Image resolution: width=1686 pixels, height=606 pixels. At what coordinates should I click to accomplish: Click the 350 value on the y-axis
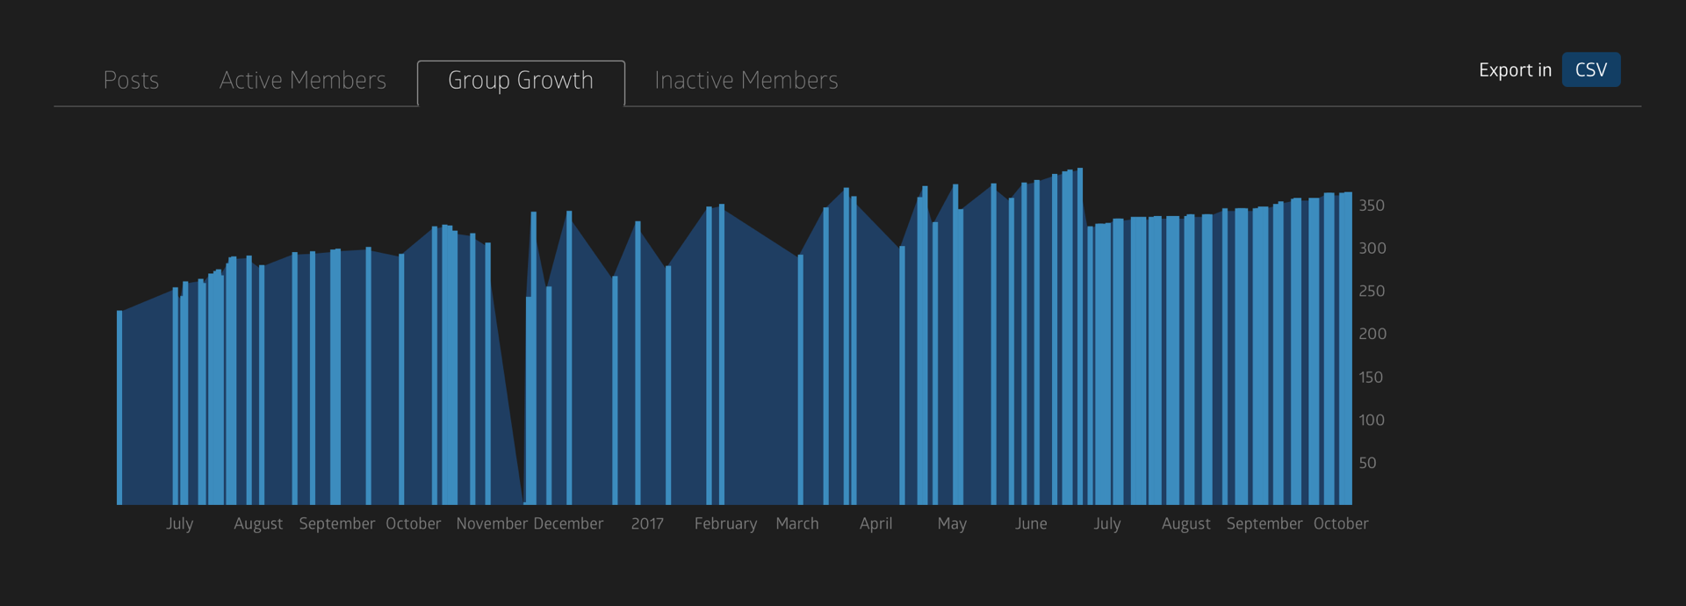1371,206
